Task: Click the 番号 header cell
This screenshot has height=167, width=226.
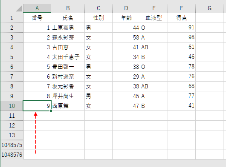Action: coord(37,18)
